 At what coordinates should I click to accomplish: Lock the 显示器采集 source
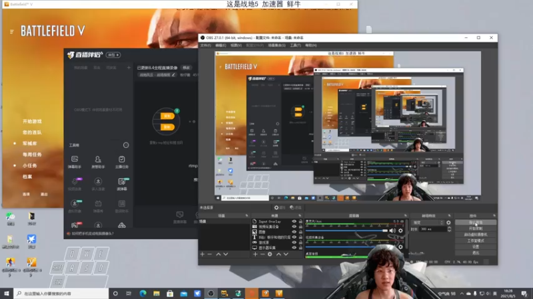[x=300, y=247]
